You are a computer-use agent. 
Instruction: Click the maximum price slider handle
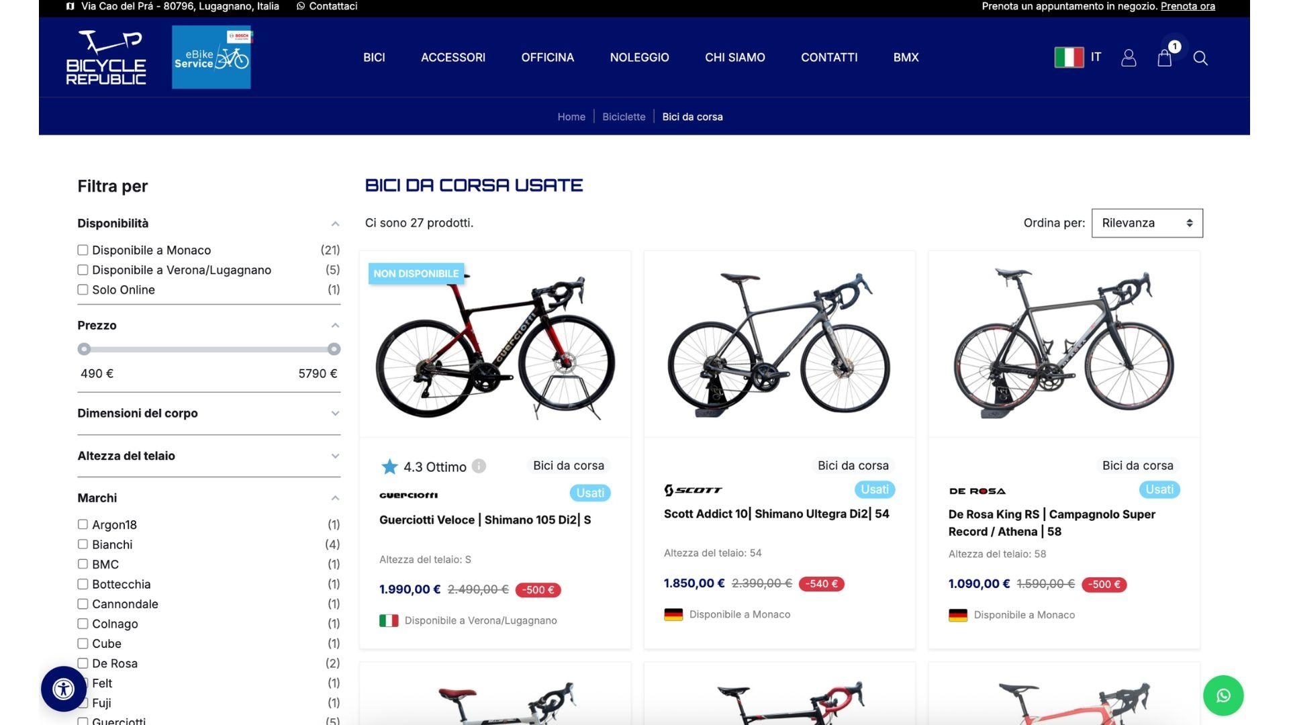[334, 349]
